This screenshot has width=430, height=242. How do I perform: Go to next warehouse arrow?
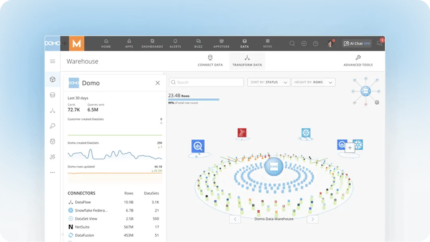(313, 219)
